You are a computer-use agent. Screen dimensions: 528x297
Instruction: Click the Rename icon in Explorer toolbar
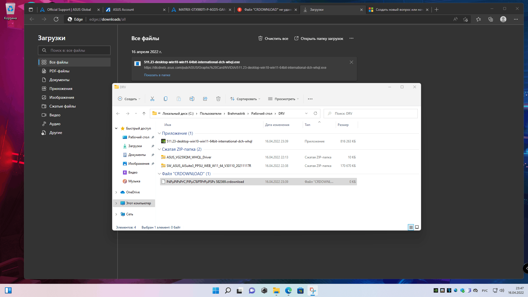[x=192, y=99]
